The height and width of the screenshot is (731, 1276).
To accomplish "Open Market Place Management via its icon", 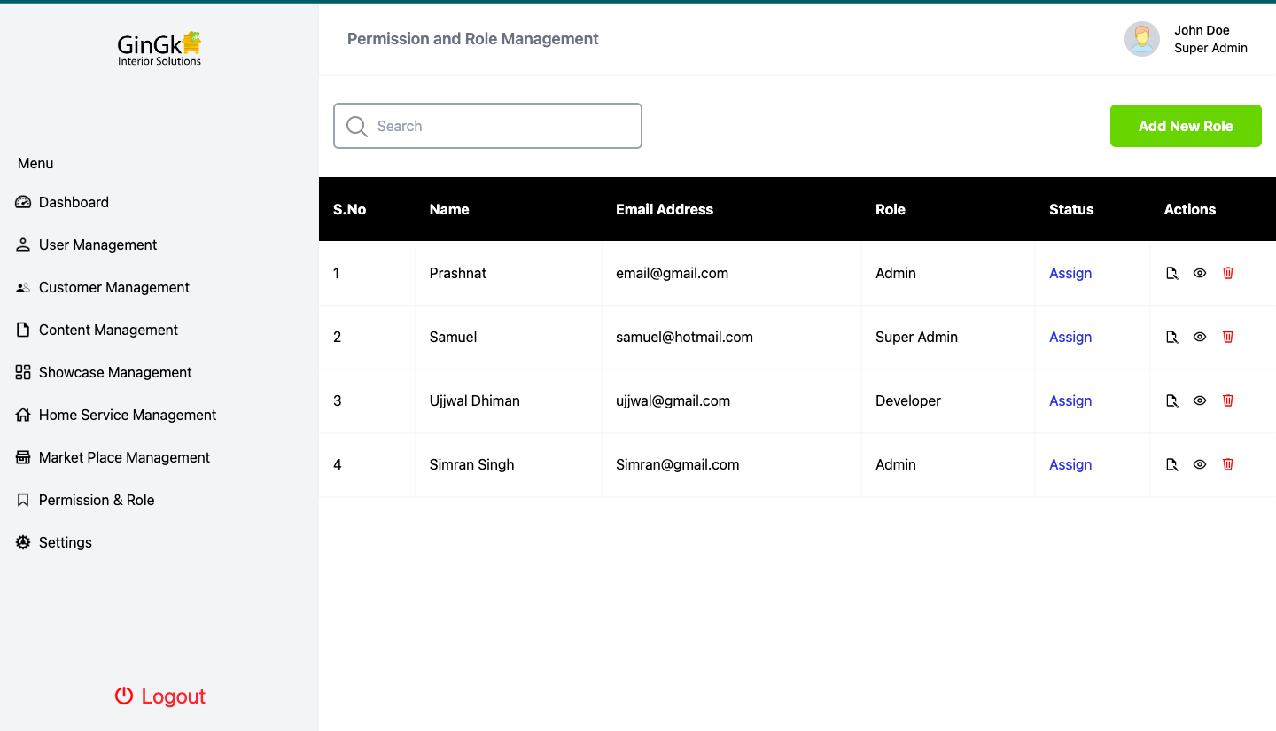I will pyautogui.click(x=22, y=457).
